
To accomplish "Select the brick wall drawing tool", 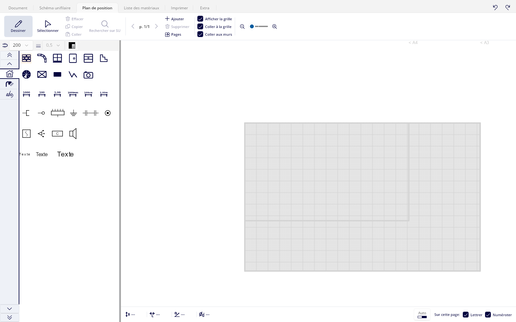I will tap(26, 58).
